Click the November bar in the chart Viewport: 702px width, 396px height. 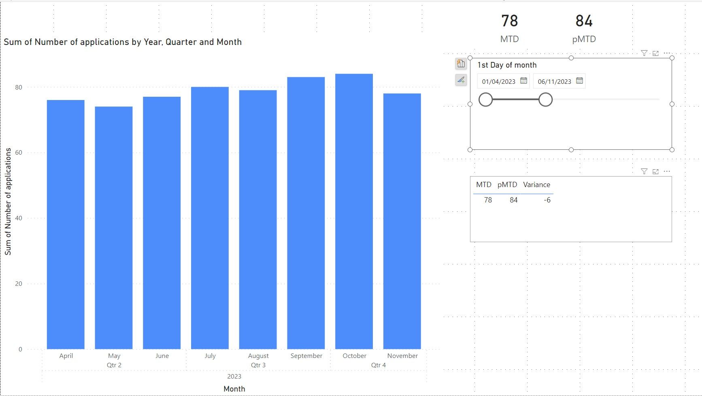click(402, 221)
